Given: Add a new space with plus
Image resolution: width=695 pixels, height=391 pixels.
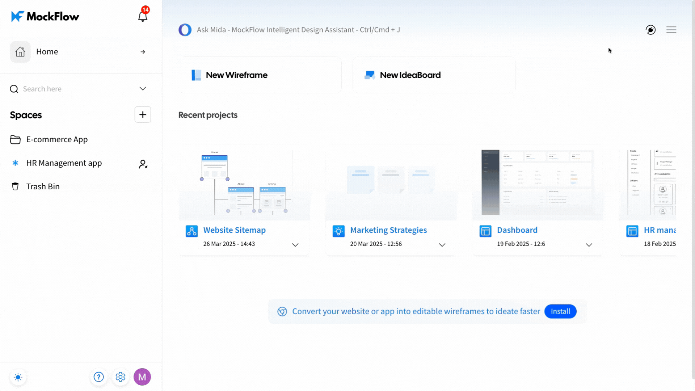Looking at the screenshot, I should click(143, 115).
